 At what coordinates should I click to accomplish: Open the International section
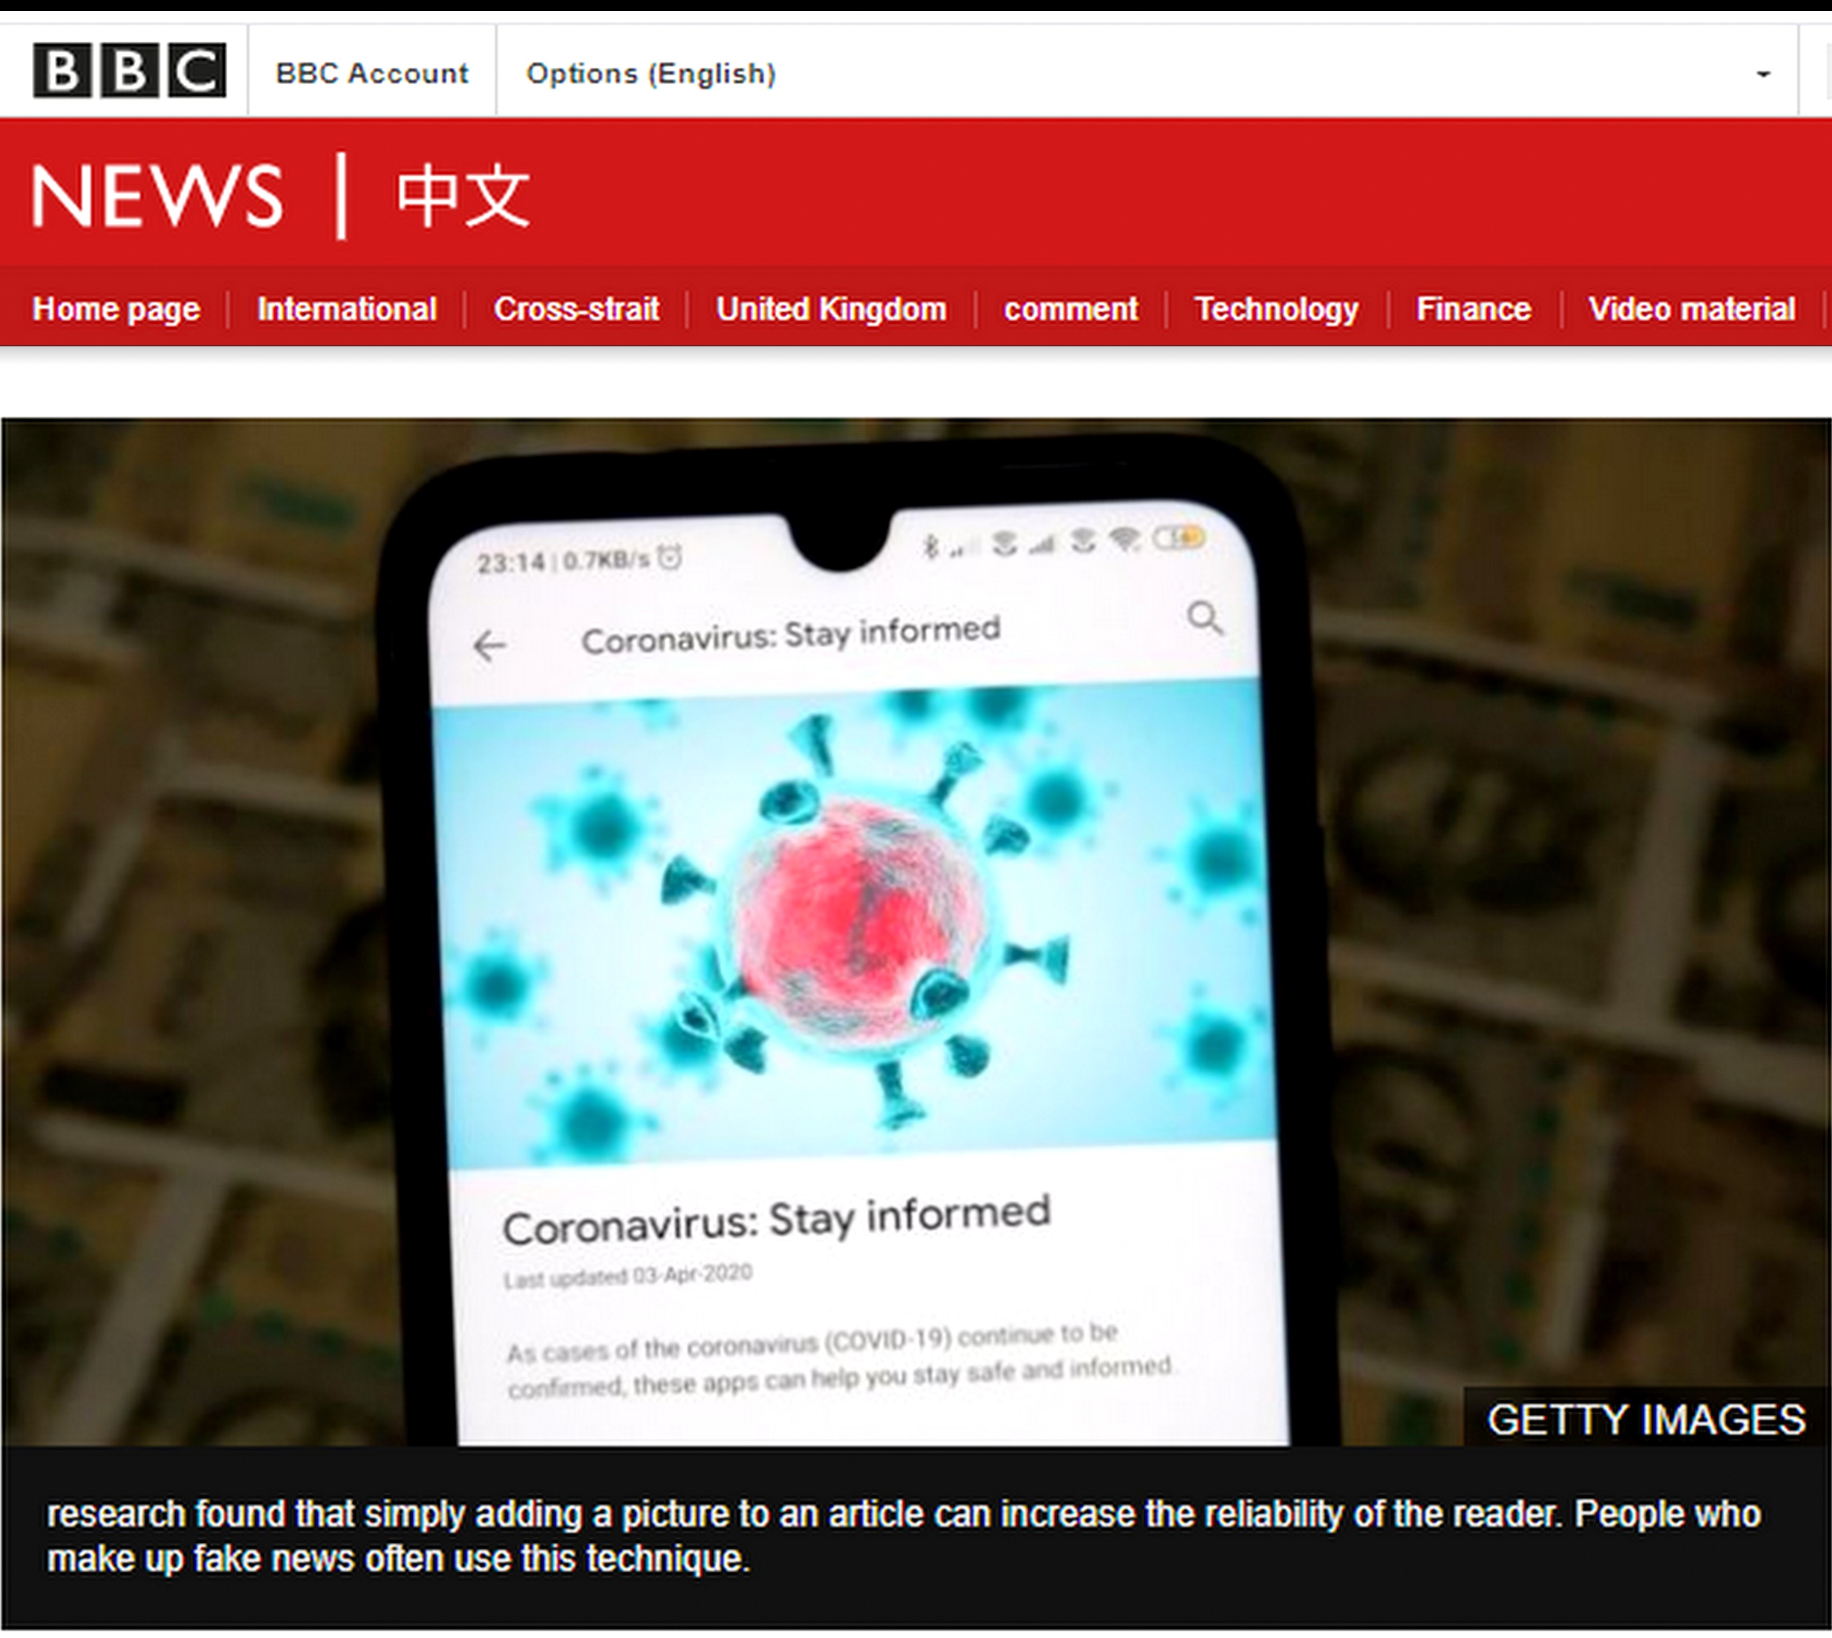point(347,309)
